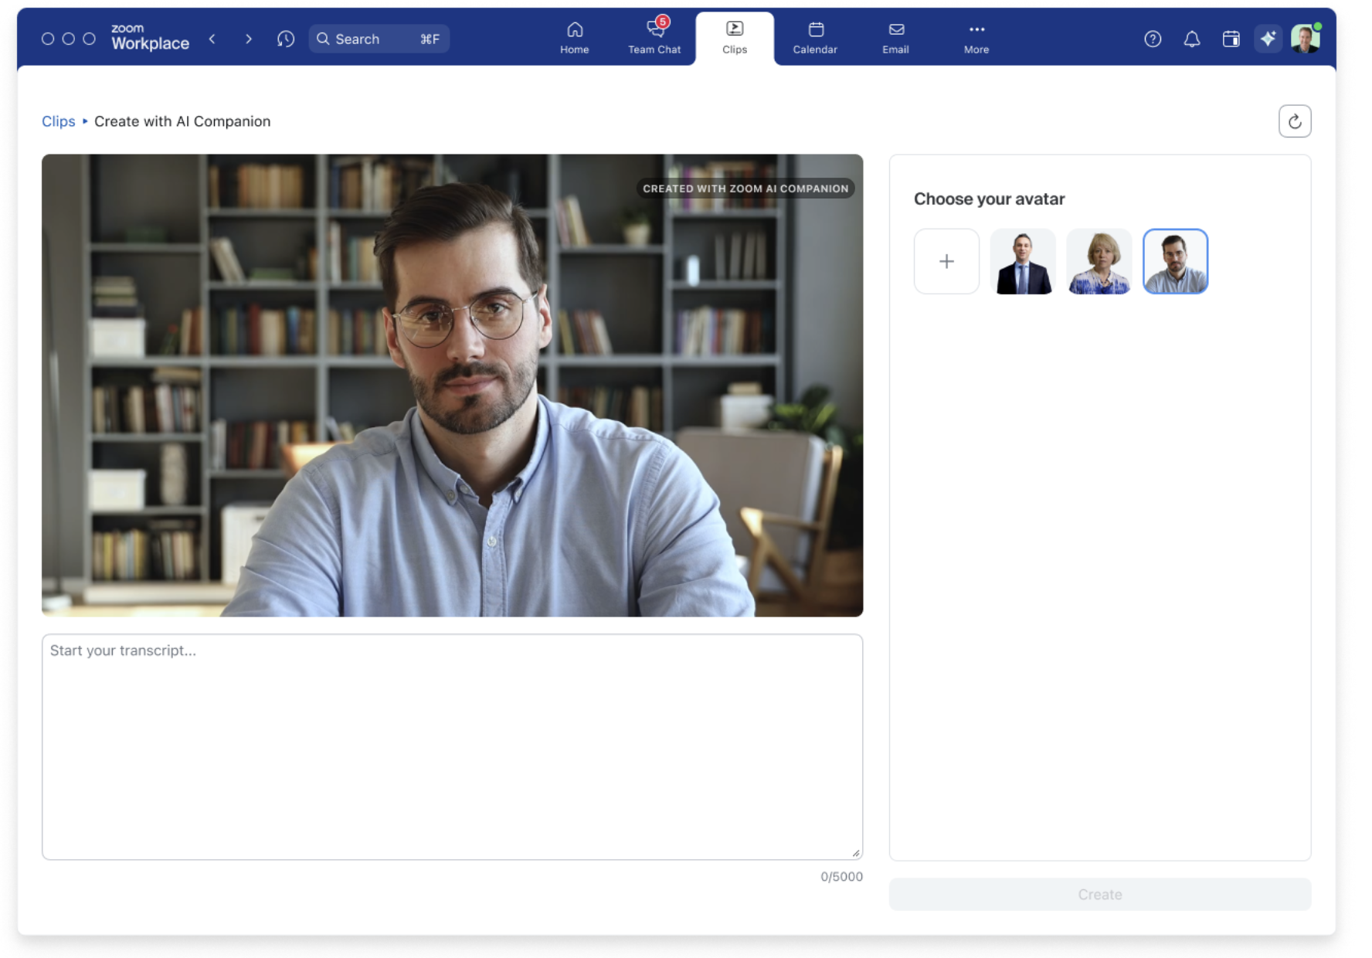1372x958 pixels.
Task: Click the transcript text area
Action: pos(452,746)
